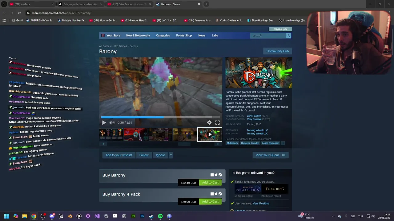Open the Wishlist (42) button
The image size is (394, 221).
280,29
